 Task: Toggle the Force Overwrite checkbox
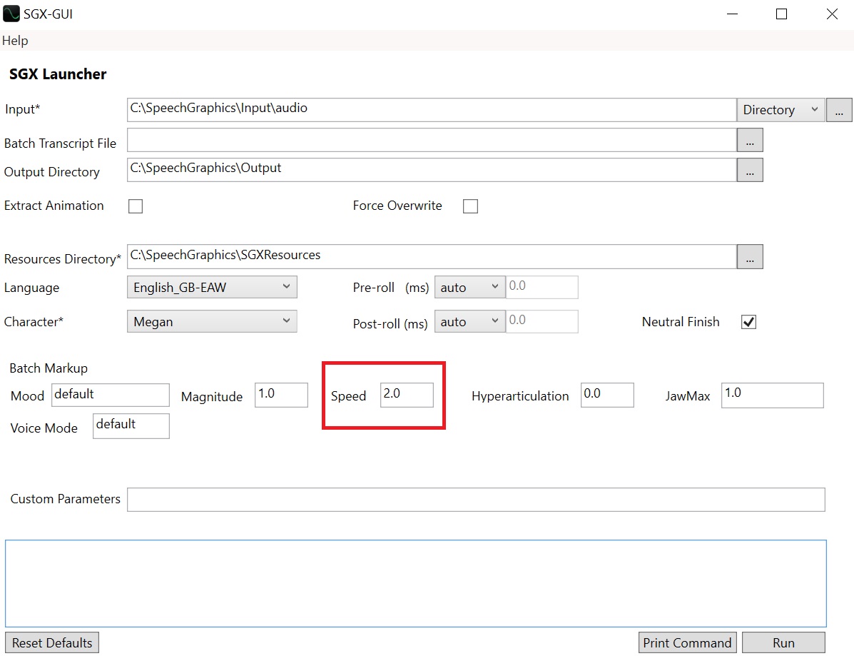tap(470, 206)
